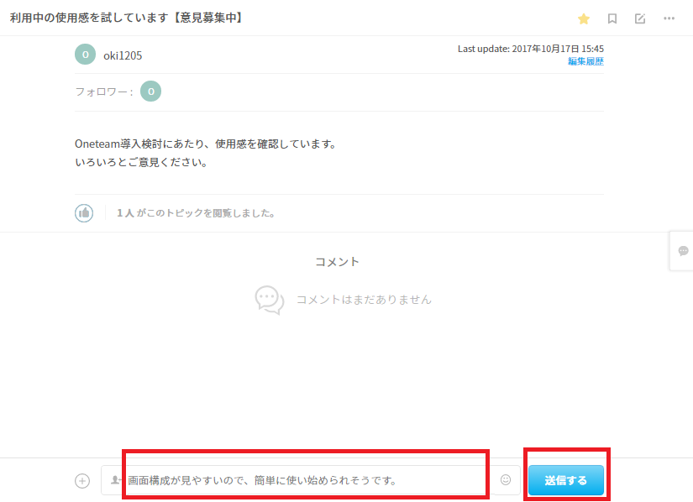The width and height of the screenshot is (693, 502).
Task: Click oki1205's circular avatar
Action: point(84,55)
